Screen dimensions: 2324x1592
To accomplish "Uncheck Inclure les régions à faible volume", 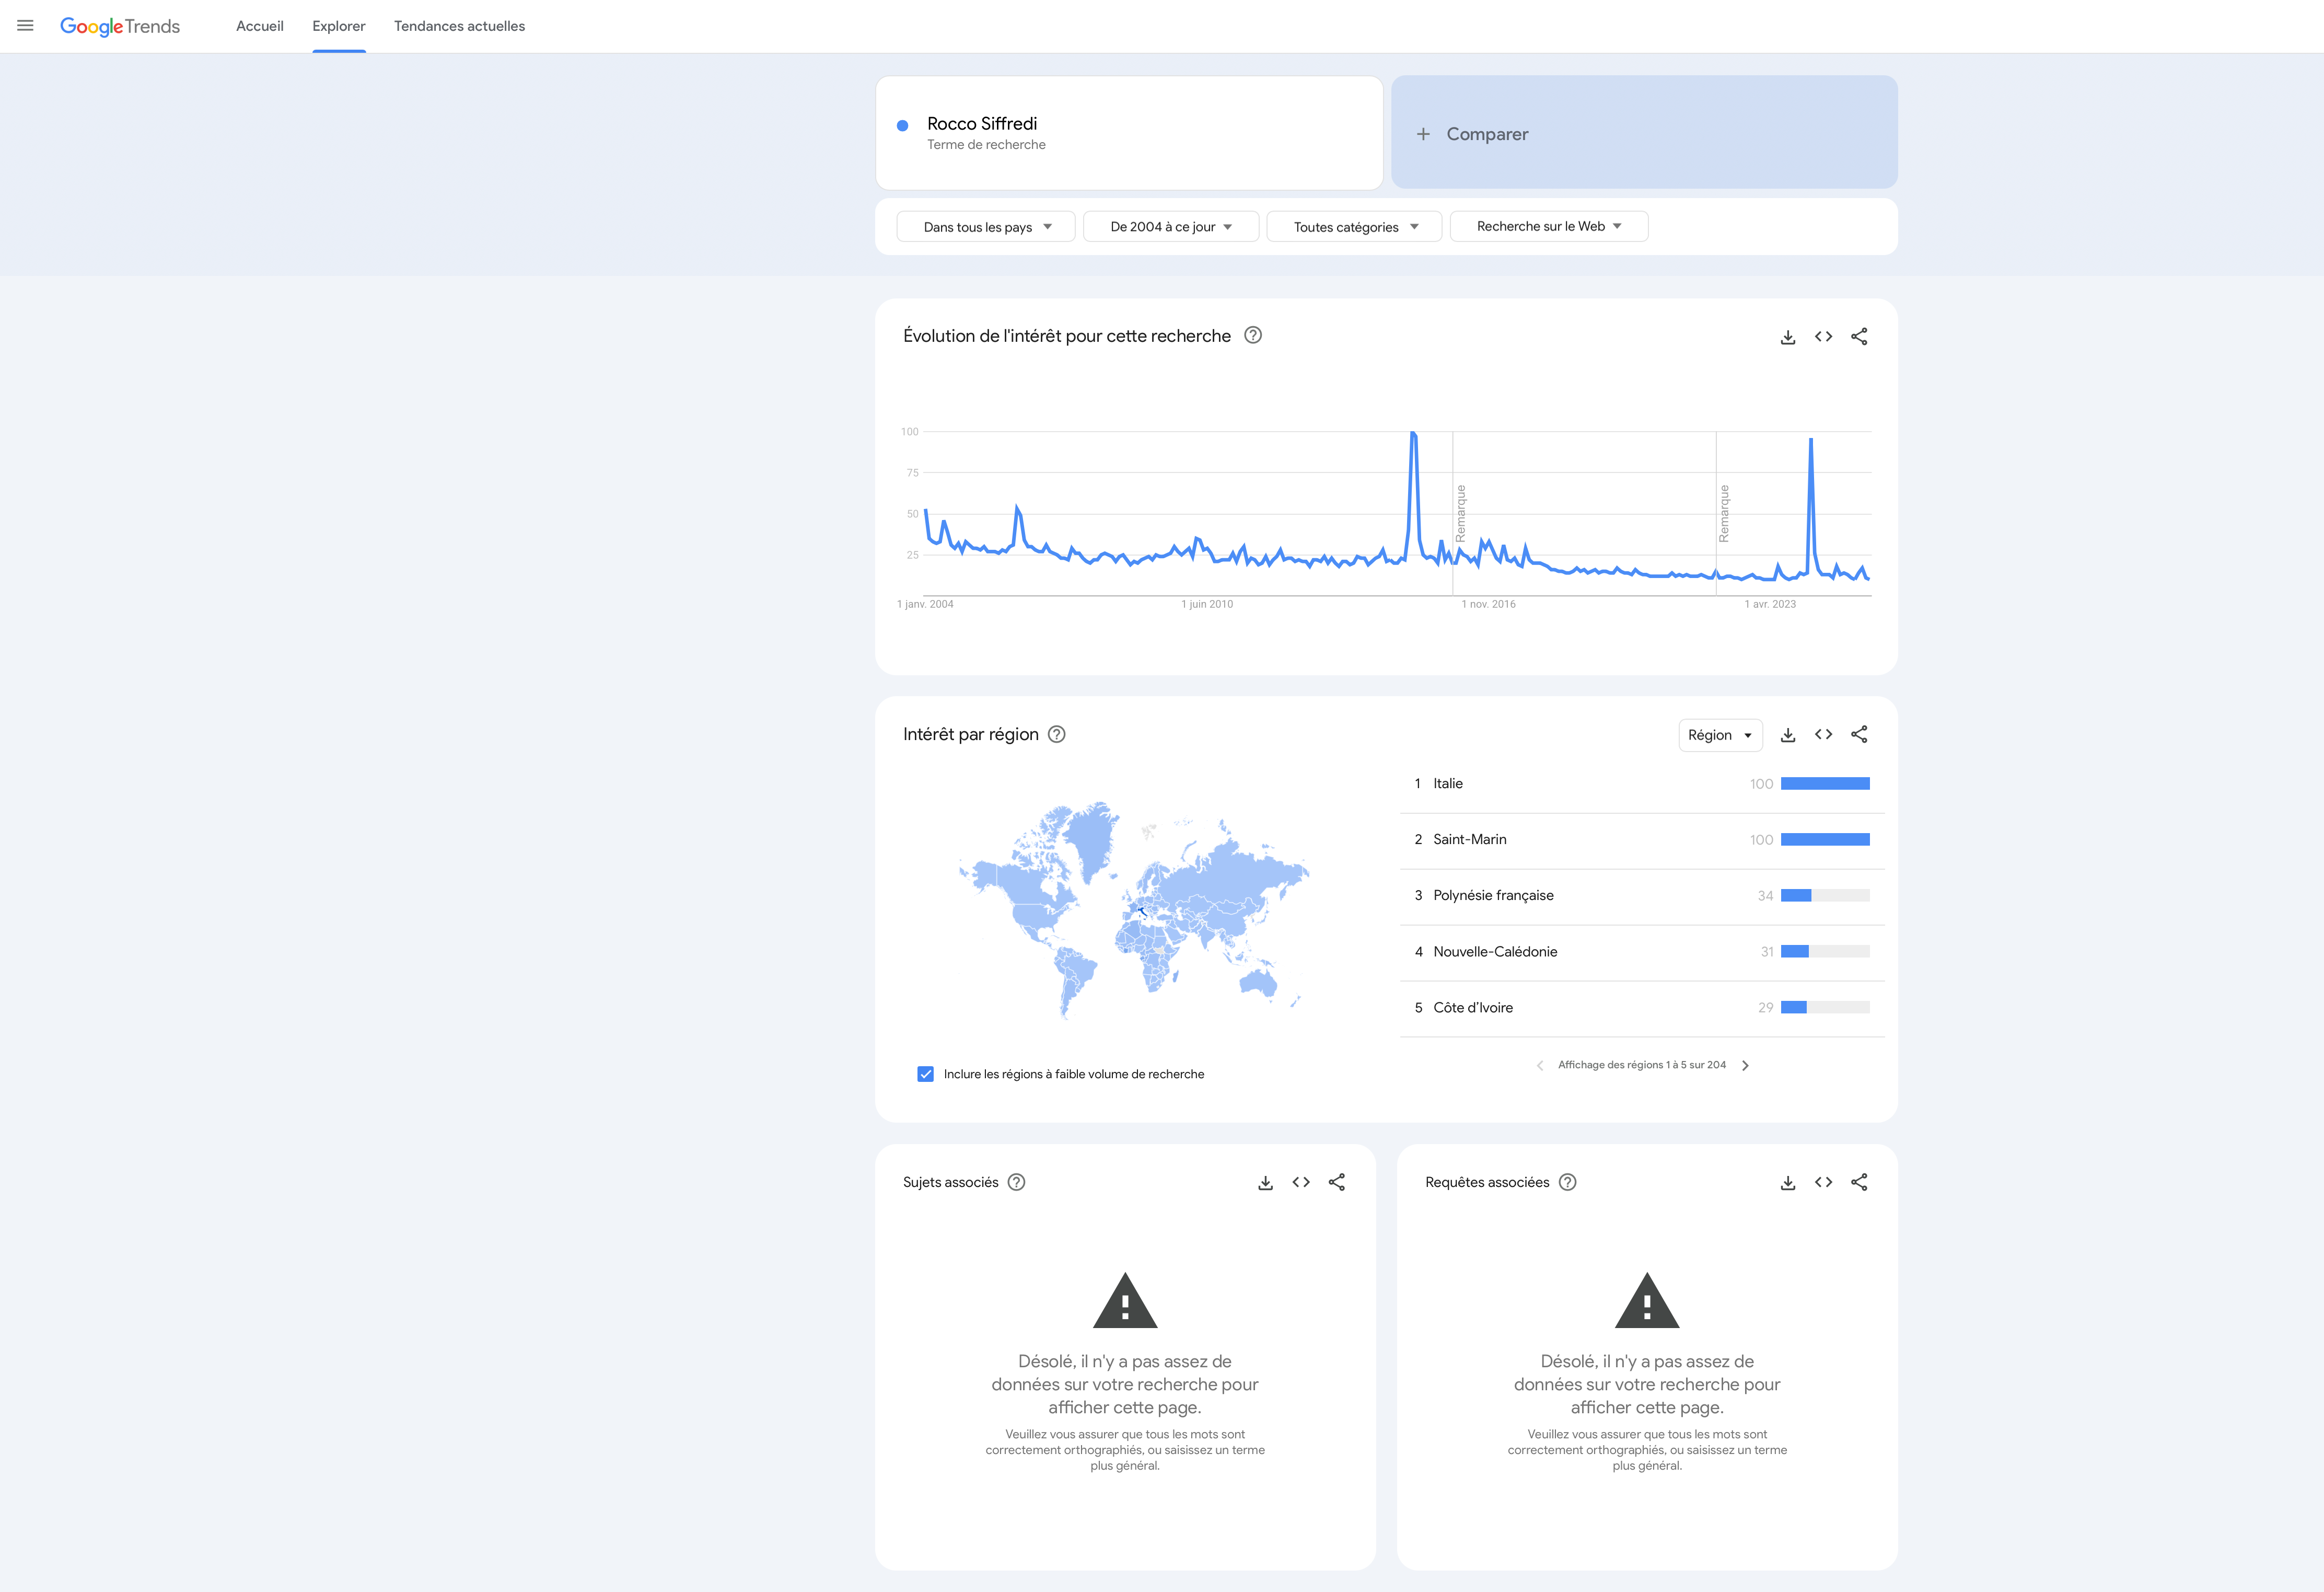I will point(925,1075).
